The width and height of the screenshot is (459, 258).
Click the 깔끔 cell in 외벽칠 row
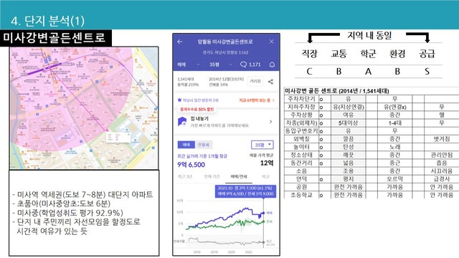coord(348,138)
